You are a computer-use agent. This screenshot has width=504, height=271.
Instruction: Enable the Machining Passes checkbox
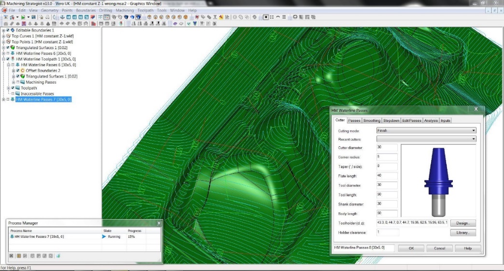18,82
